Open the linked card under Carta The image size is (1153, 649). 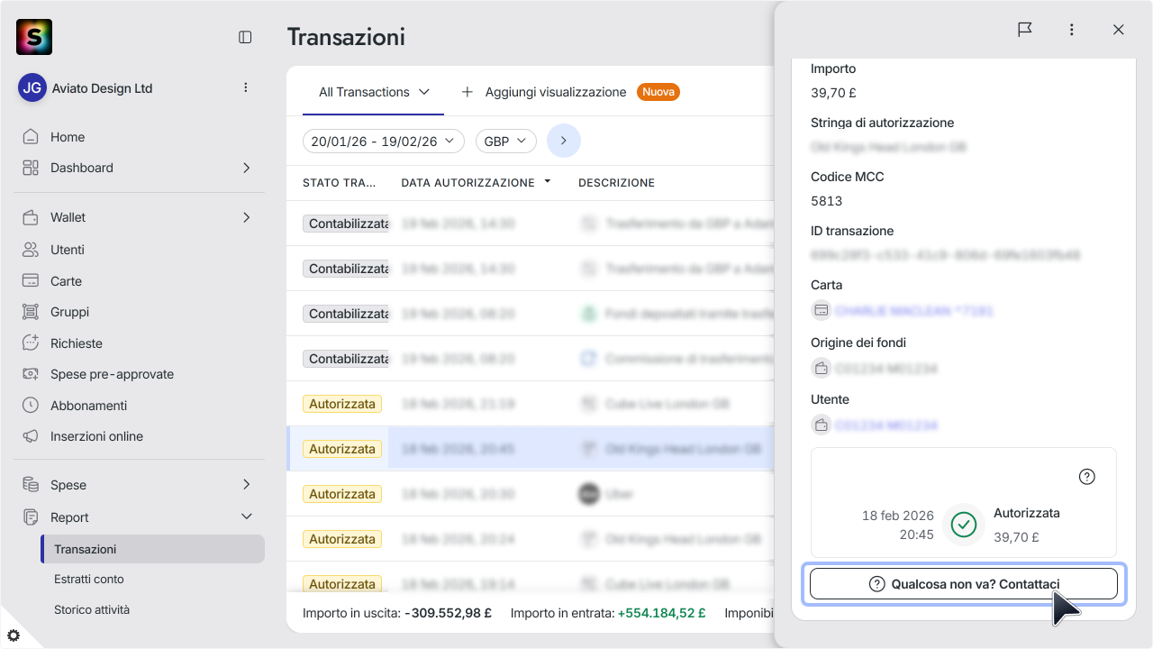pos(914,311)
